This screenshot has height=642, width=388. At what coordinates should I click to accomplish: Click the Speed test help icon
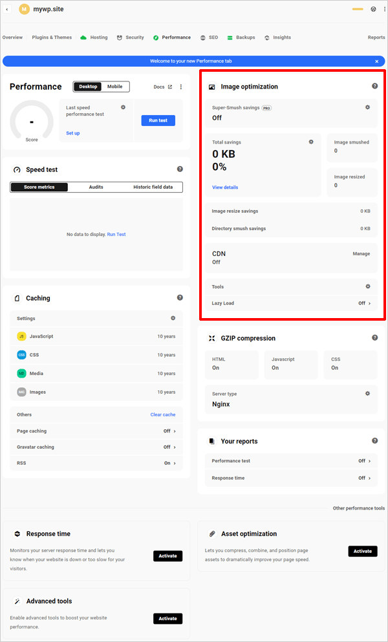tap(180, 169)
